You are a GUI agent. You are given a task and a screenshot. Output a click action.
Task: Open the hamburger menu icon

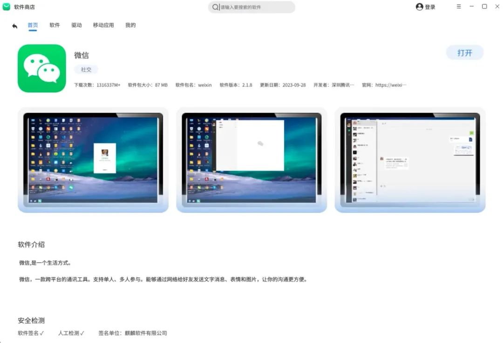(x=459, y=7)
